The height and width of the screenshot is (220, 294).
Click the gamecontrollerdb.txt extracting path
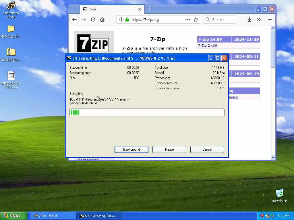coord(99,101)
